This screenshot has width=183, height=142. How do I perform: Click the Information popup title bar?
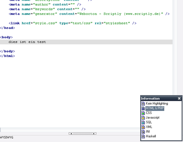161,99
